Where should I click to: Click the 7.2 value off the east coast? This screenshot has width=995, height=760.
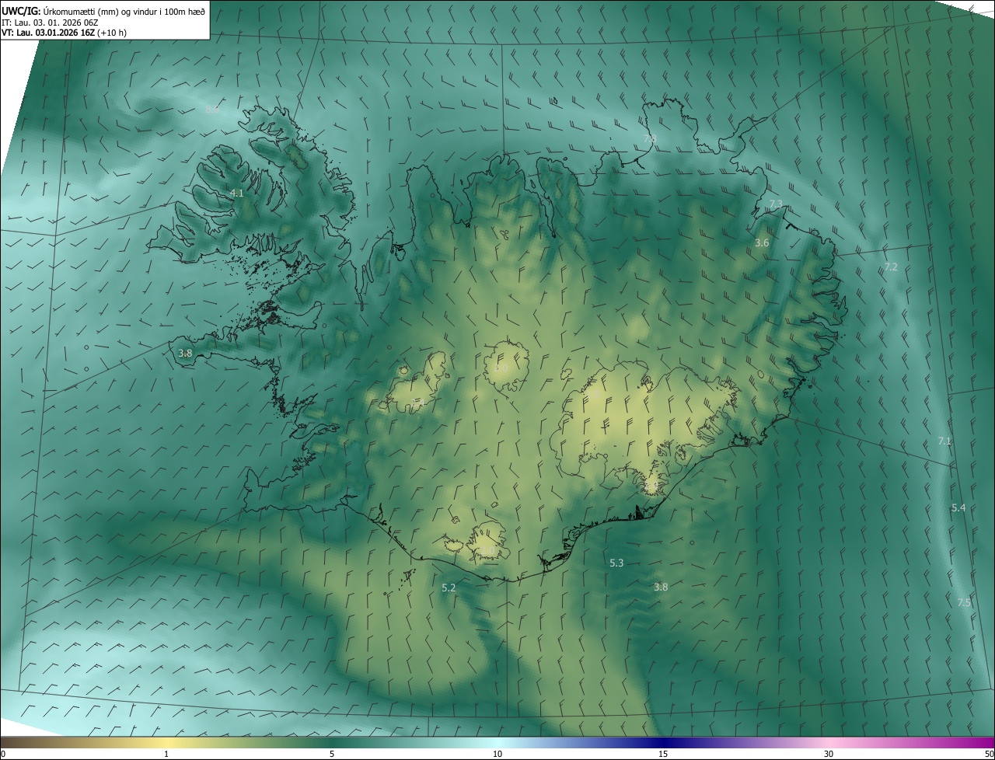point(891,267)
